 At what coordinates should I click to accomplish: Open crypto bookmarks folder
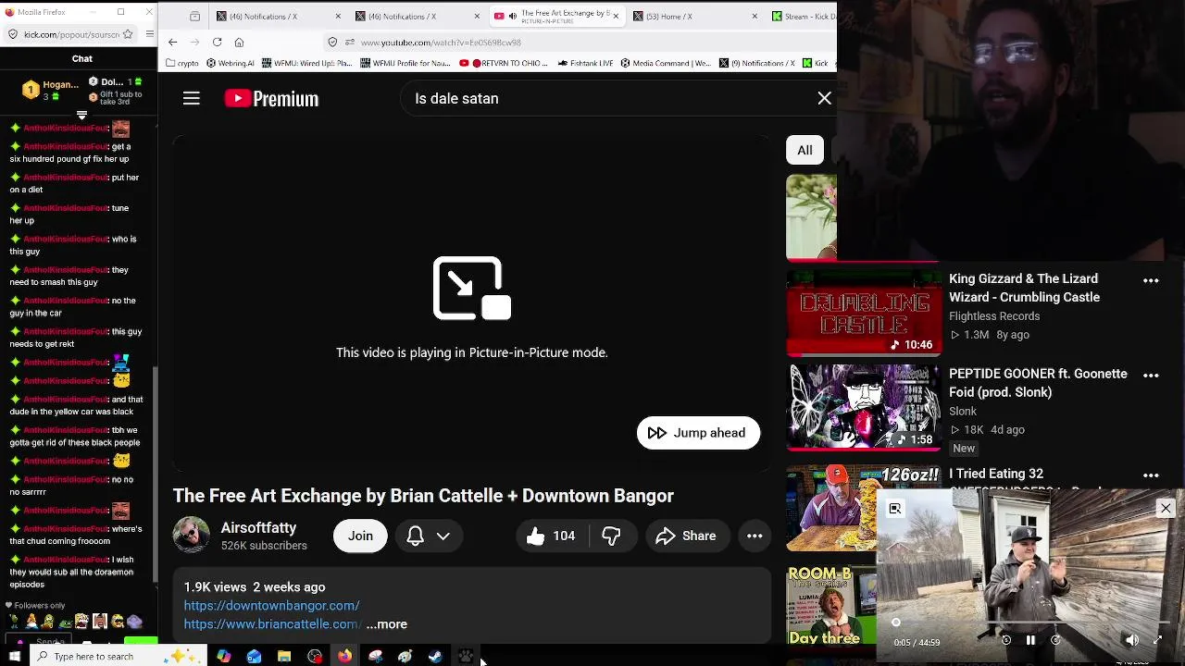click(x=181, y=63)
